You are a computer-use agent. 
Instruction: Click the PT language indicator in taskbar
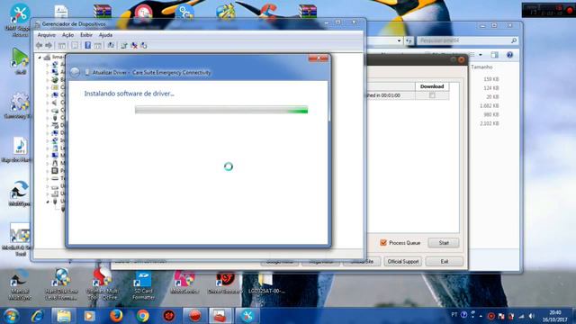point(454,315)
